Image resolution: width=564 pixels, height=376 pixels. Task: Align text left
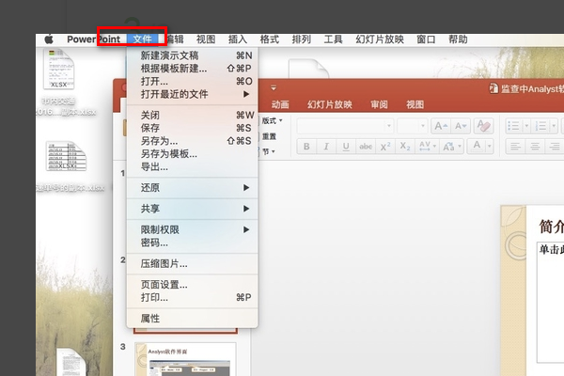pos(515,147)
